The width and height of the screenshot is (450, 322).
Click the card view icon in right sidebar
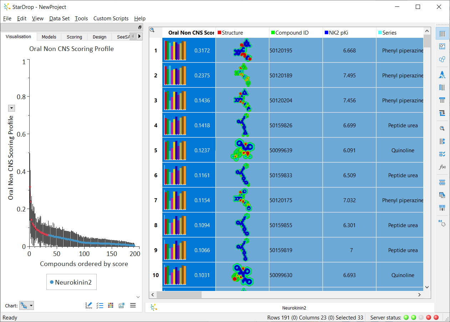click(443, 59)
